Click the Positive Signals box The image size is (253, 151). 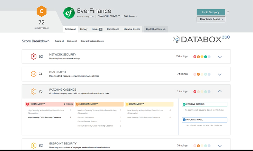[x=205, y=104]
